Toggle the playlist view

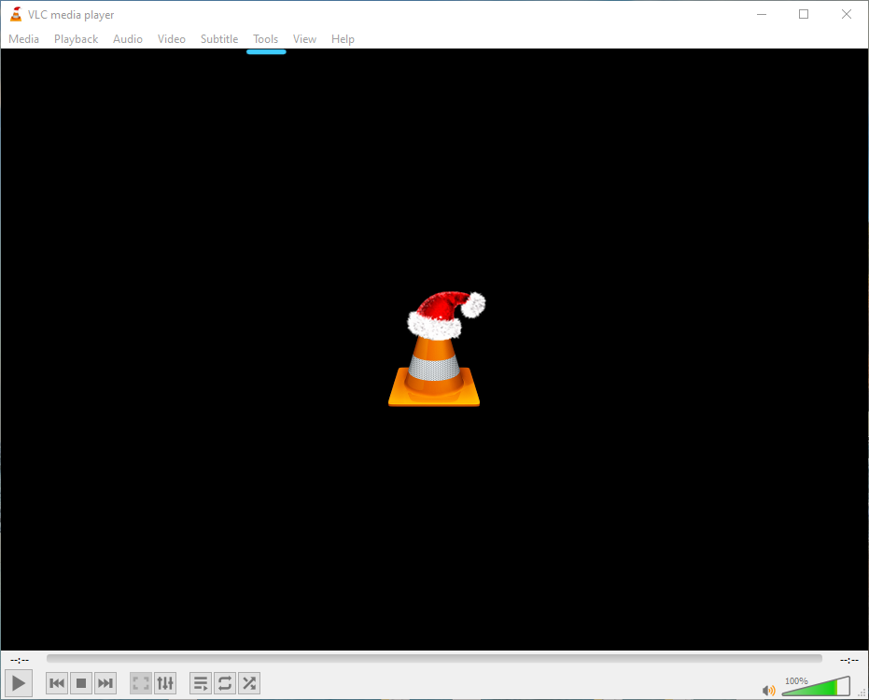(201, 683)
